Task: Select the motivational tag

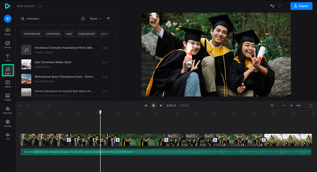Action: (x=32, y=34)
